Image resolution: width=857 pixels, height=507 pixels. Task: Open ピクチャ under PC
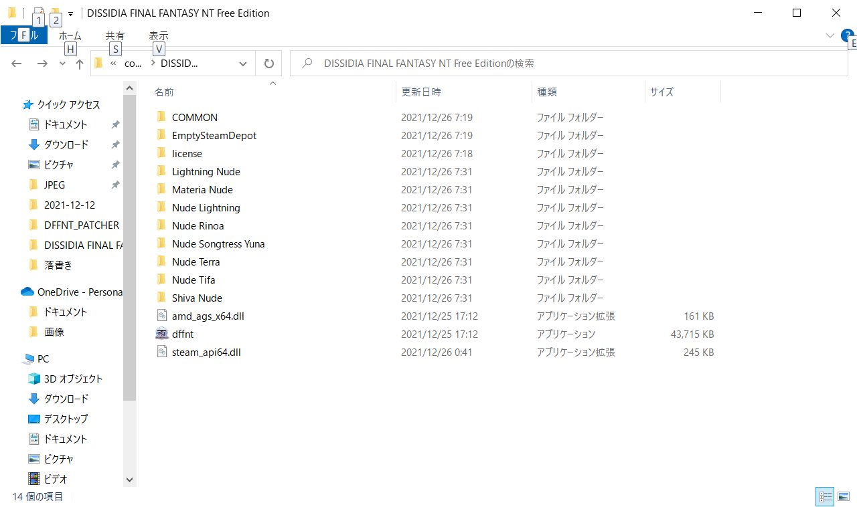click(59, 459)
